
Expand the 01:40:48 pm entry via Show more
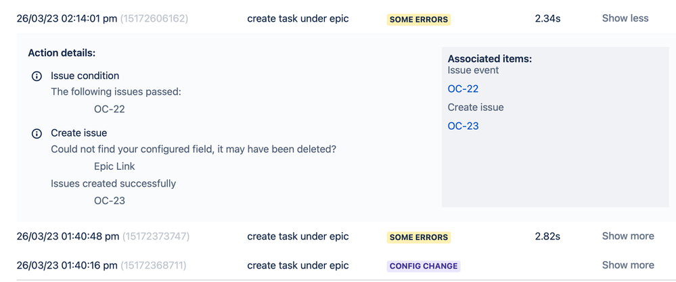pyautogui.click(x=628, y=237)
